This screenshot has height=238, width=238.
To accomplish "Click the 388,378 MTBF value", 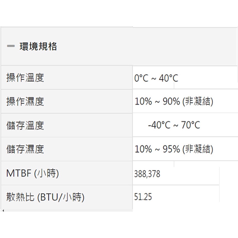I will point(147,174).
